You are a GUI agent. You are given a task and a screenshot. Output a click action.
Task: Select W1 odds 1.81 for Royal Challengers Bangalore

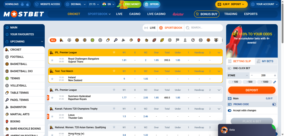124,60
